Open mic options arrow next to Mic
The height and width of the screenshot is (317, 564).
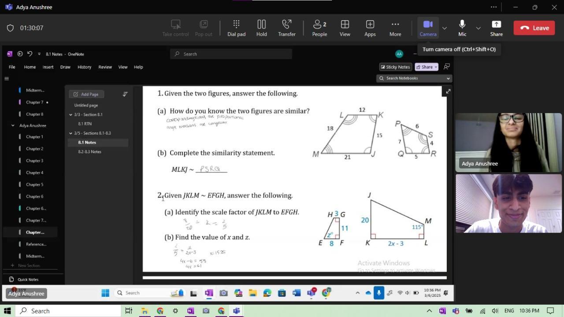tap(478, 28)
